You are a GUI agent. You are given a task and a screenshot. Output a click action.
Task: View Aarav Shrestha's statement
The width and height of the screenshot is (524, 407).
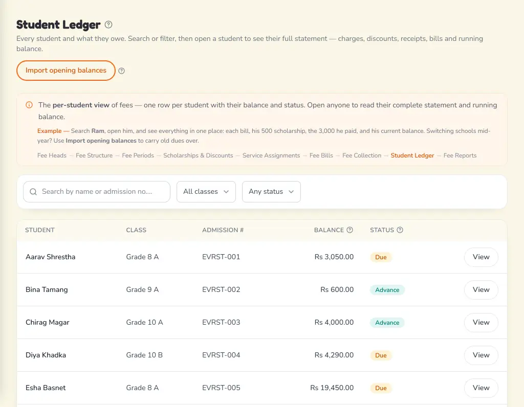point(481,257)
